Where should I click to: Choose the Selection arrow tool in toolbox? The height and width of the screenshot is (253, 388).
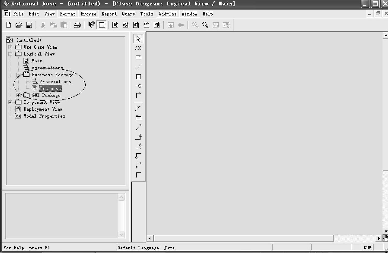click(138, 39)
